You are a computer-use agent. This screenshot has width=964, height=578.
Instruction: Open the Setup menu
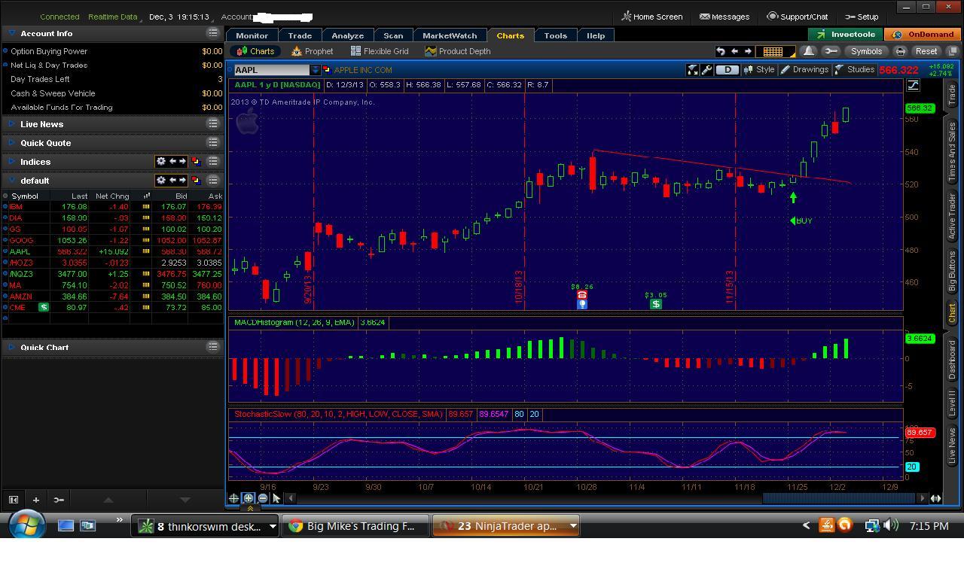[861, 17]
